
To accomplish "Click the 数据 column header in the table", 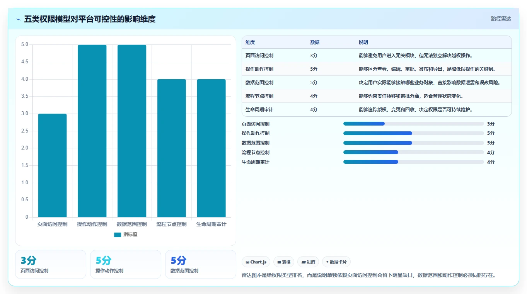I will tap(315, 42).
